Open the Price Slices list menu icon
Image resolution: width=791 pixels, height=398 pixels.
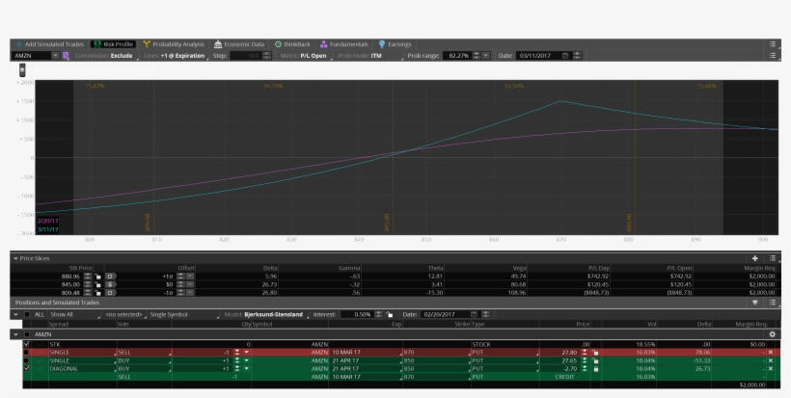tap(772, 258)
